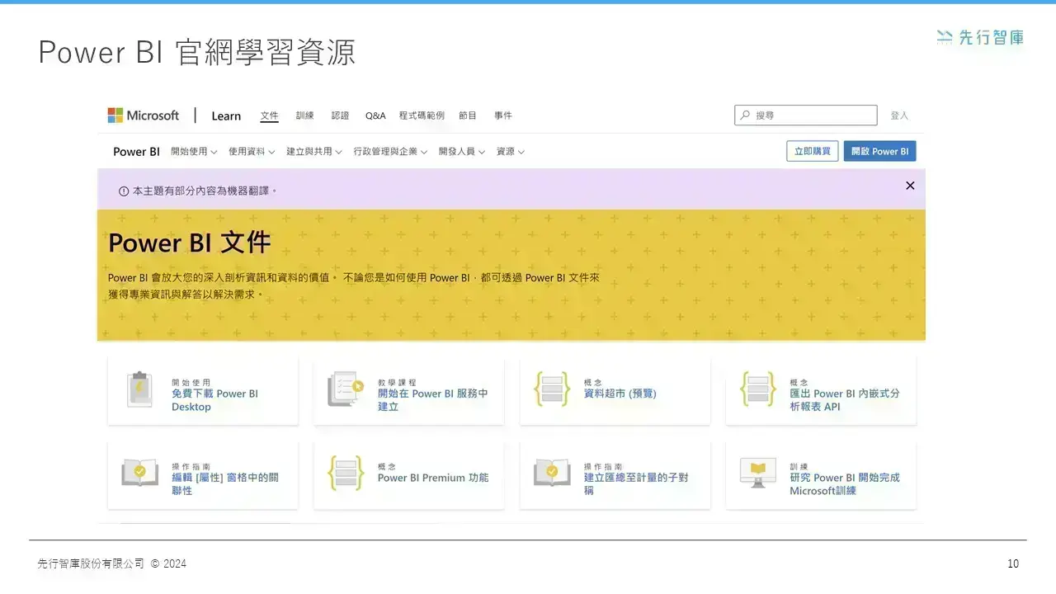This screenshot has width=1056, height=594.
Task: Click the Power BI product title link
Action: pos(136,152)
